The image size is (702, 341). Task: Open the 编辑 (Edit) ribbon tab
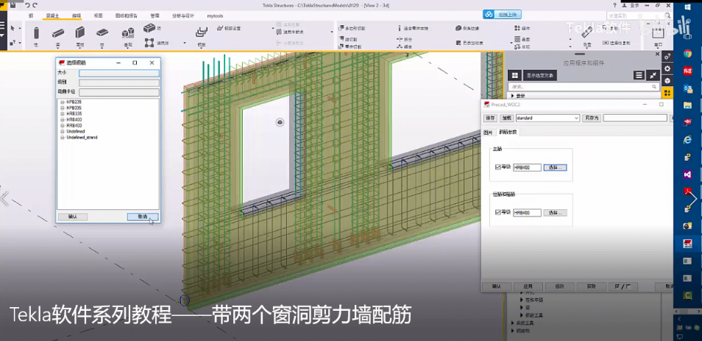click(77, 15)
